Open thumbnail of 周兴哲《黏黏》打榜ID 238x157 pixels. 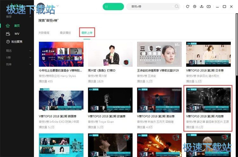110,54
